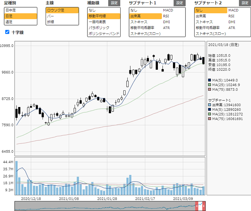The image size is (251, 211).
Task: Open サブチャート2 設定 button
Action: (x=245, y=3)
